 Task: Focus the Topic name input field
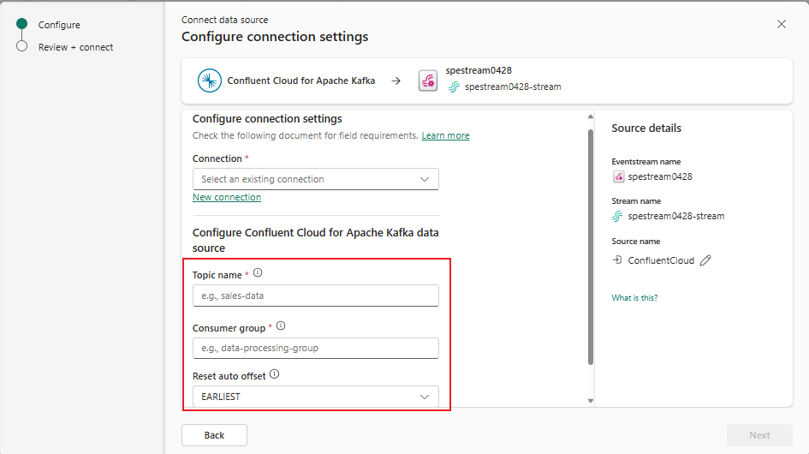[315, 296]
